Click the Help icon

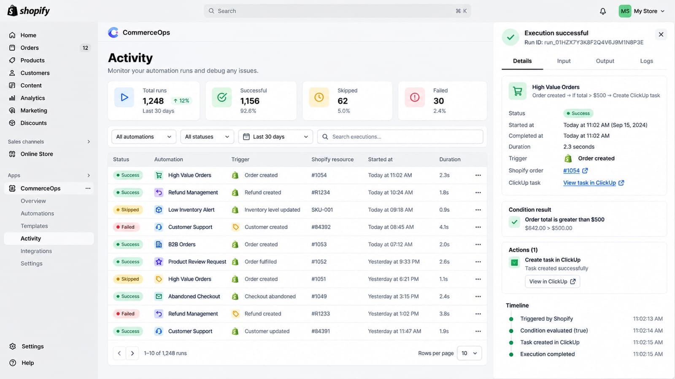pos(13,363)
